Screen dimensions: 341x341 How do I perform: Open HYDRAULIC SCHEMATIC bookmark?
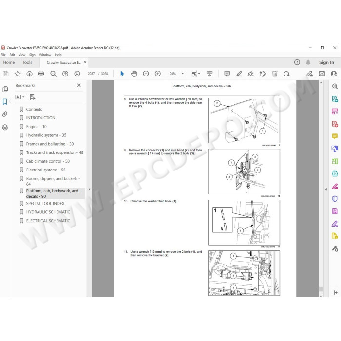click(x=48, y=212)
